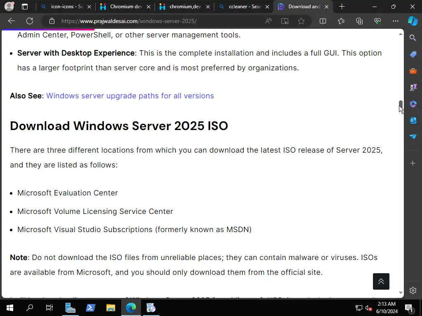
Task: Close the chromium,dev tab
Action: 208,7
